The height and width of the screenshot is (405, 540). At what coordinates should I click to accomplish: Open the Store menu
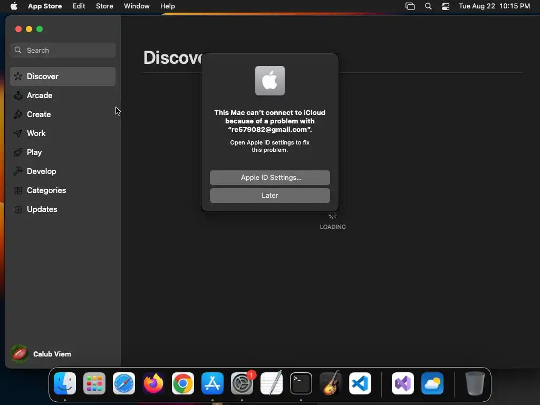tap(104, 6)
